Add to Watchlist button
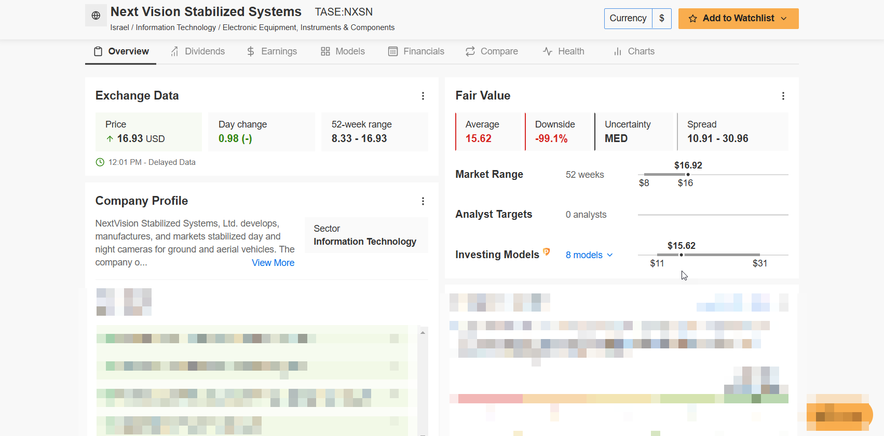 [739, 19]
